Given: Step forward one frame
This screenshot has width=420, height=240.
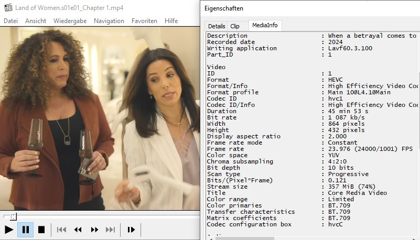Looking at the screenshot, I should [131, 230].
